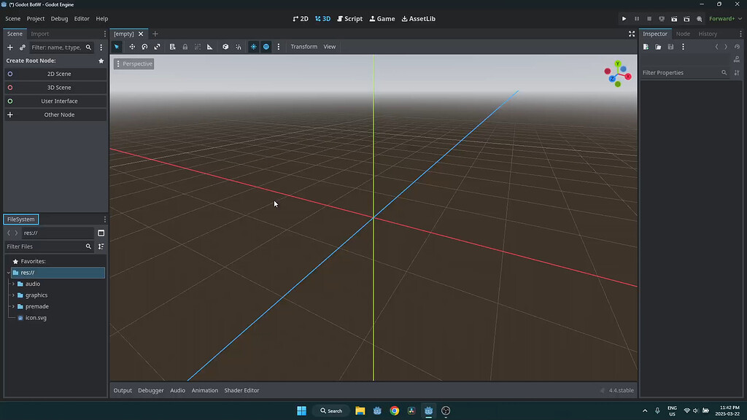Open the Project menu
Viewport: 747px width, 420px height.
pyautogui.click(x=35, y=18)
